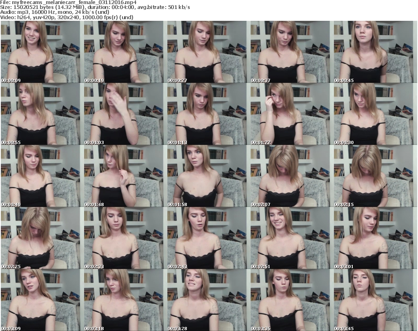Click the frame stamped 00:03:01
The height and width of the screenshot is (331, 418).
374,238
